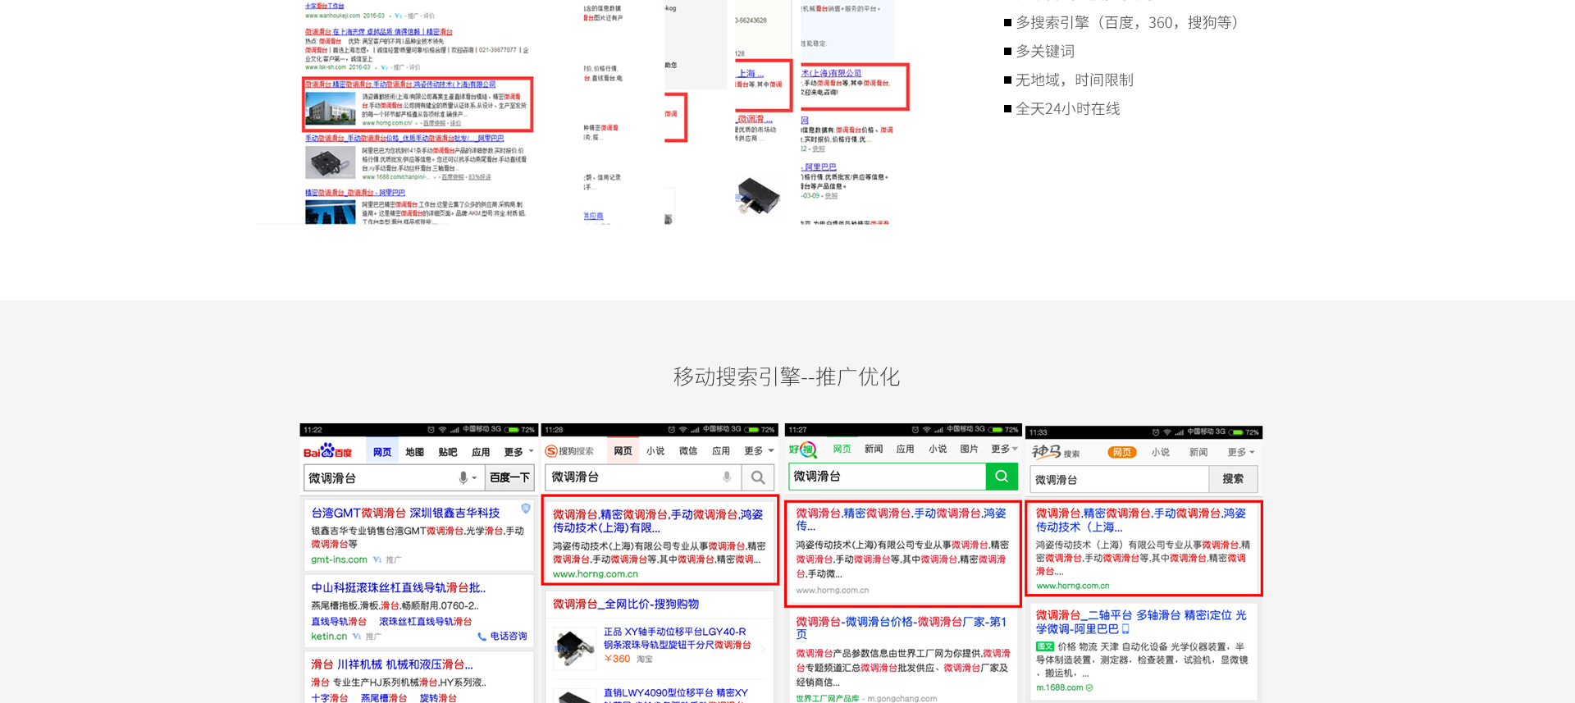Open the 中山科挺滚珠丝杠直线导轨滑台 result
The height and width of the screenshot is (703, 1575).
tap(398, 588)
